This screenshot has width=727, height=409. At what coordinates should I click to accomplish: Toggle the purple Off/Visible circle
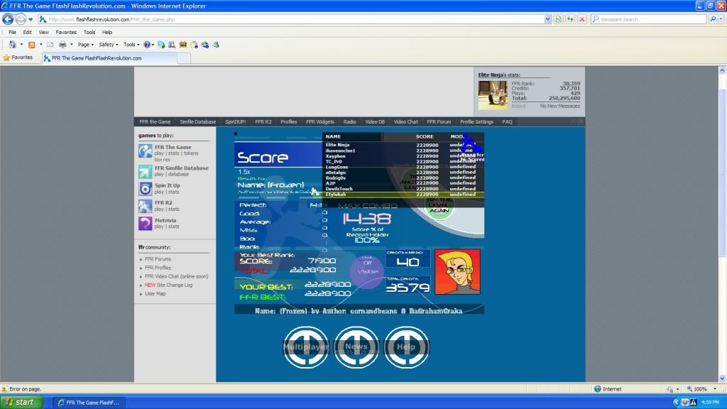(367, 271)
